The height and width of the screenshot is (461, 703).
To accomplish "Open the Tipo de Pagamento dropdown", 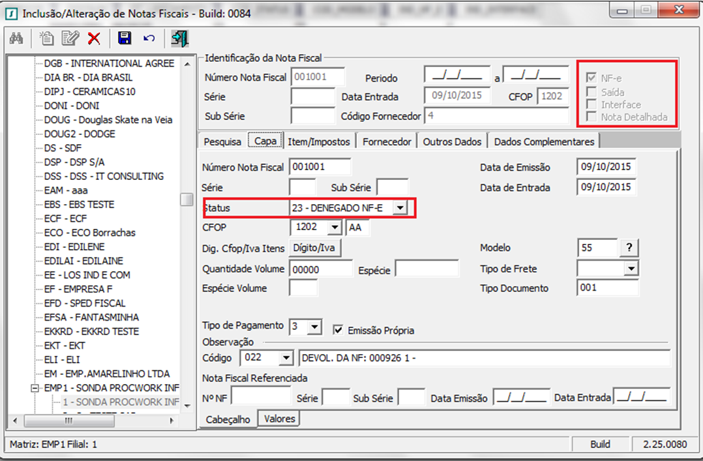I will (315, 327).
